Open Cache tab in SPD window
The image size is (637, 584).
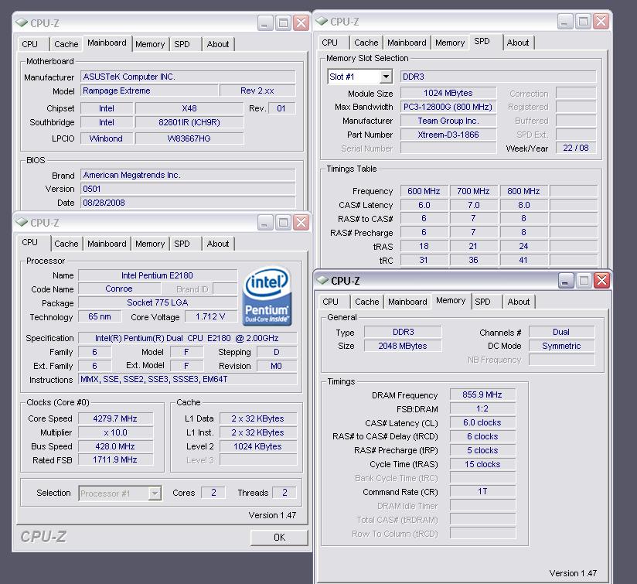pos(366,43)
